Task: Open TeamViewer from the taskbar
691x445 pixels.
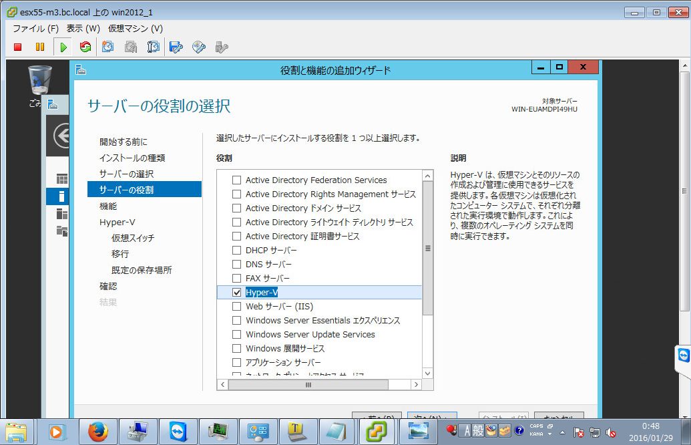Action: pyautogui.click(x=178, y=432)
